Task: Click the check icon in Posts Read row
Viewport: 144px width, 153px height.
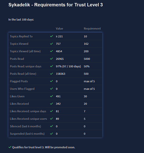Action: pos(51,59)
